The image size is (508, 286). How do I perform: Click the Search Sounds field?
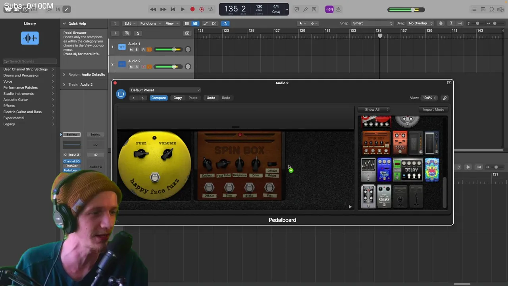[x=30, y=61]
